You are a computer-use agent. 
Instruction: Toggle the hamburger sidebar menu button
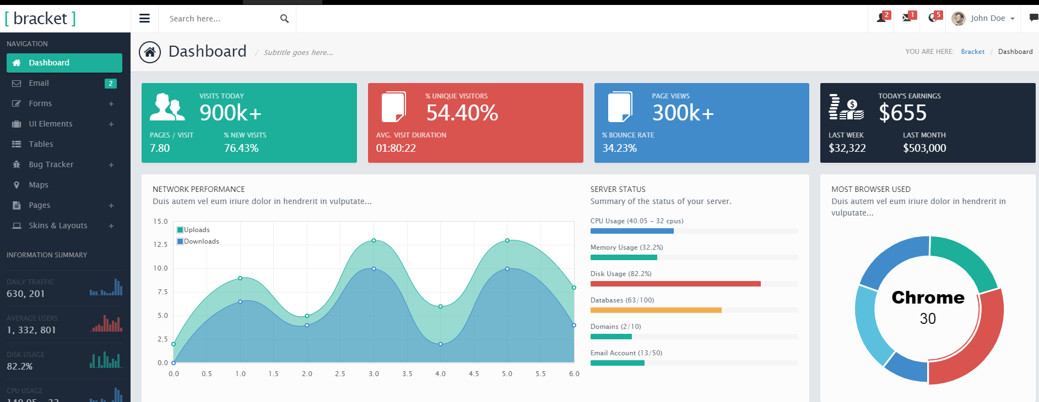click(144, 19)
